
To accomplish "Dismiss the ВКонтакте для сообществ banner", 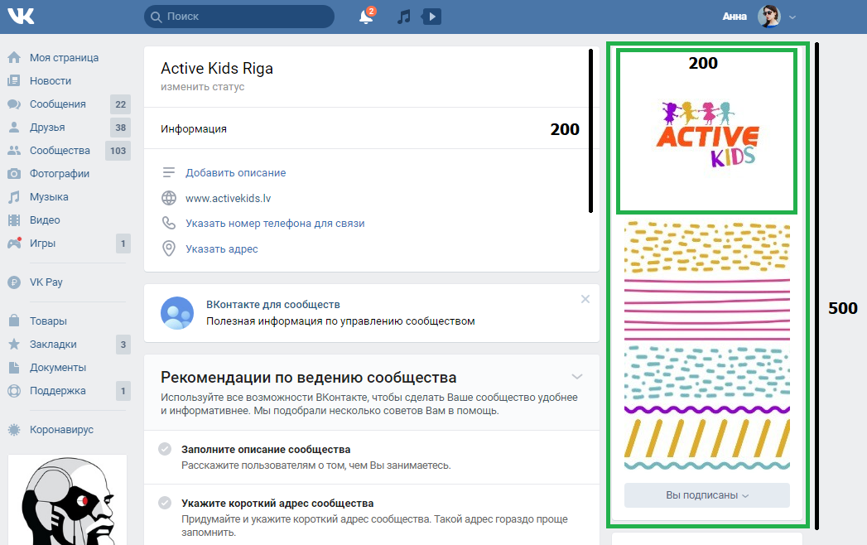I will click(x=585, y=299).
